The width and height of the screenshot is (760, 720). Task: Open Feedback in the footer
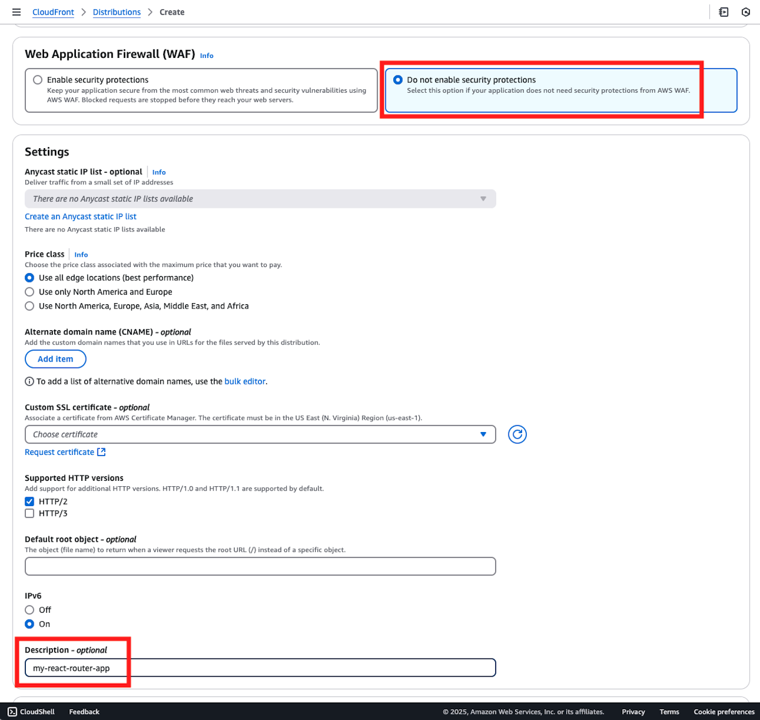[84, 712]
